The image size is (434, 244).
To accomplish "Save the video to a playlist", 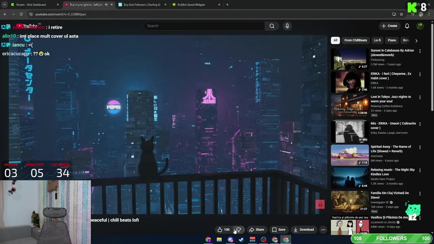I will point(279,230).
